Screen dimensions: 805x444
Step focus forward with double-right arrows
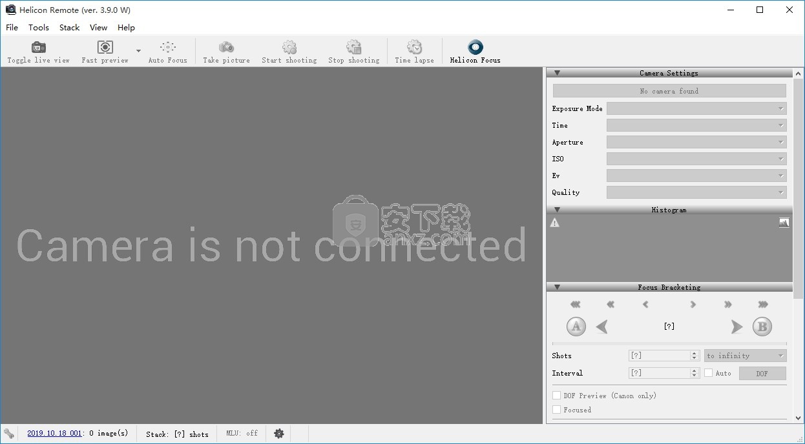(x=728, y=305)
